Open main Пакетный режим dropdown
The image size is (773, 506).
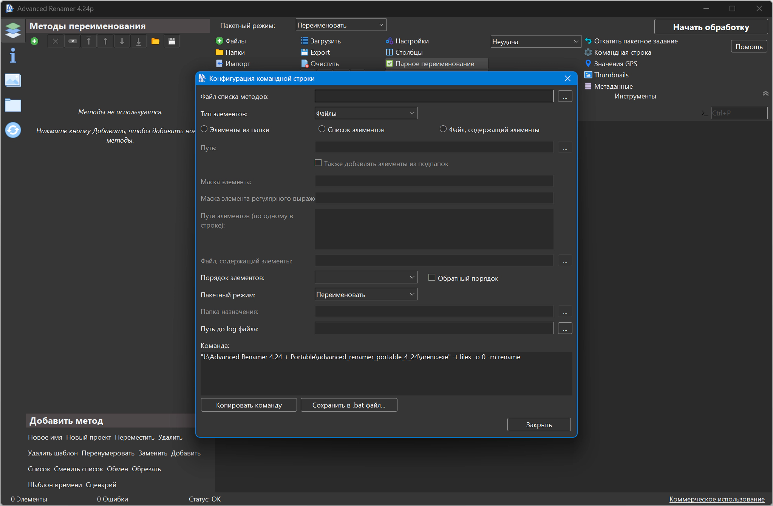tap(341, 25)
